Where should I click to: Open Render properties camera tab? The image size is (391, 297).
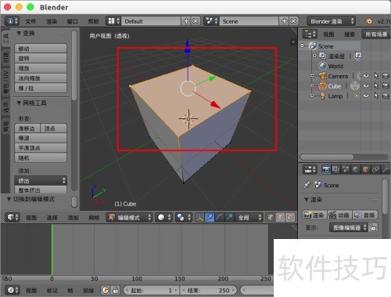[x=326, y=169]
